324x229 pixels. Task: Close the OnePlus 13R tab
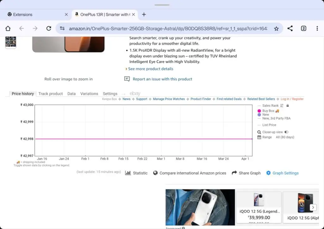coord(134,15)
